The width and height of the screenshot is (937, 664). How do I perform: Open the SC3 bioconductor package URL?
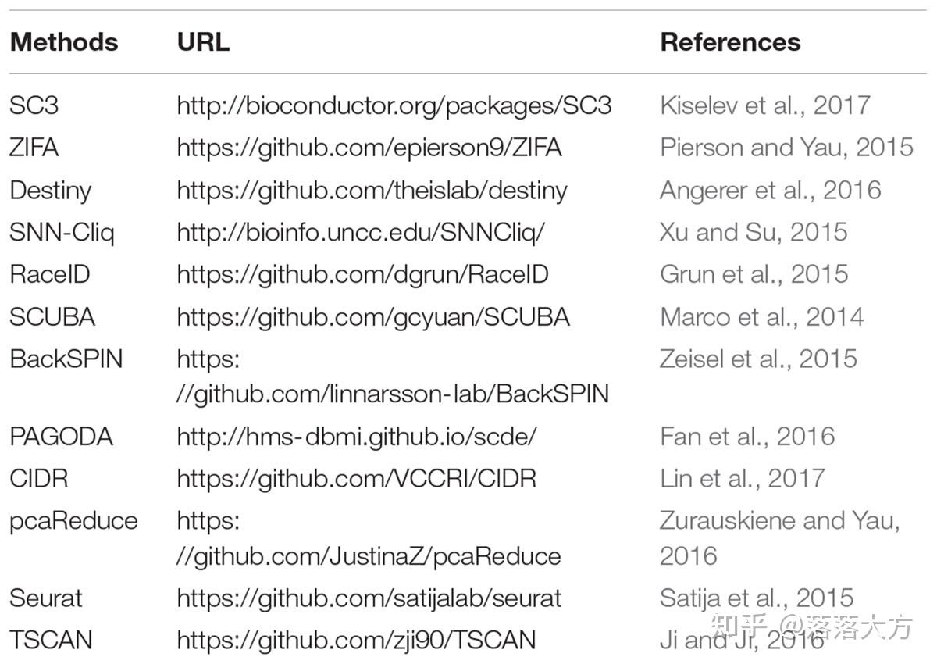pos(394,105)
